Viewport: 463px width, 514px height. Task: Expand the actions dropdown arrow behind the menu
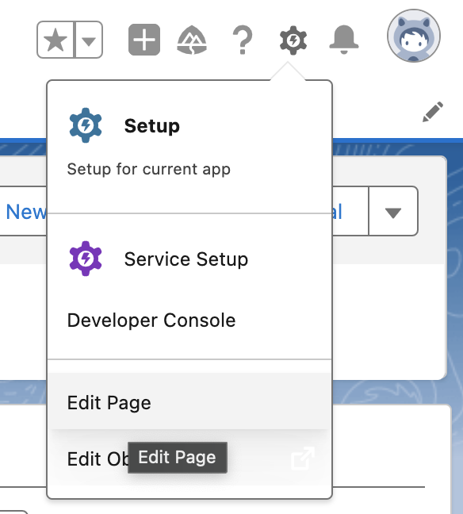(x=393, y=212)
